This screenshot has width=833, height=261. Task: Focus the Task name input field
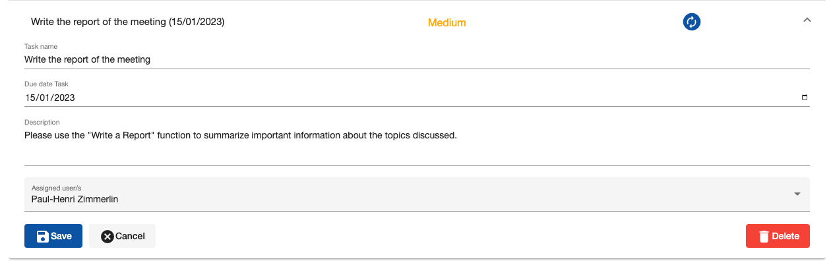pos(417,59)
